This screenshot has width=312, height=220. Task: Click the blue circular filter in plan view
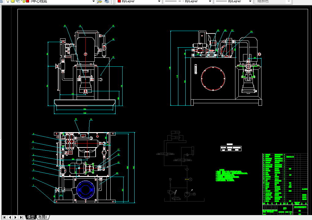tap(86, 190)
